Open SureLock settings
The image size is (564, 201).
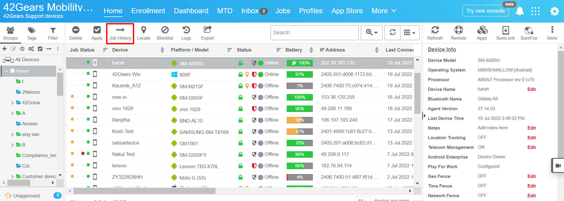click(505, 33)
